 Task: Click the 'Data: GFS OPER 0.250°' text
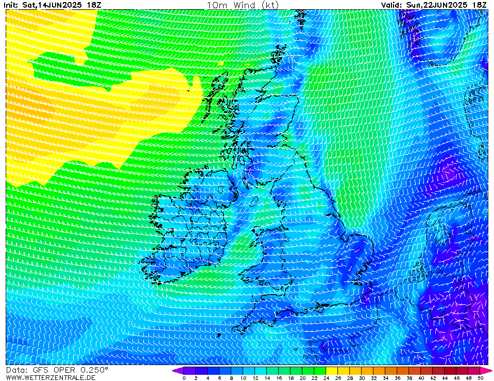pos(57,370)
